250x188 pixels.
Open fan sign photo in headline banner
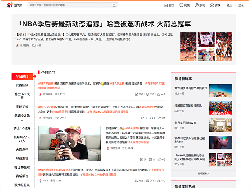point(206,39)
